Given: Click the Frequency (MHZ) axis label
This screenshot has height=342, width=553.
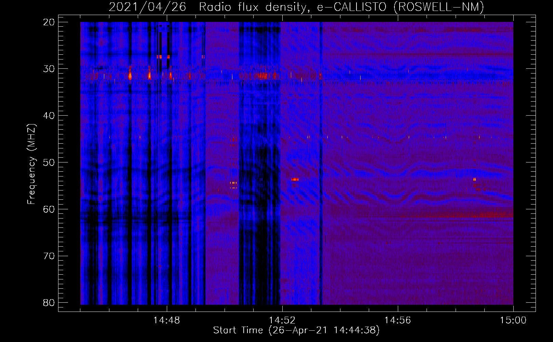Looking at the screenshot, I should tap(31, 164).
